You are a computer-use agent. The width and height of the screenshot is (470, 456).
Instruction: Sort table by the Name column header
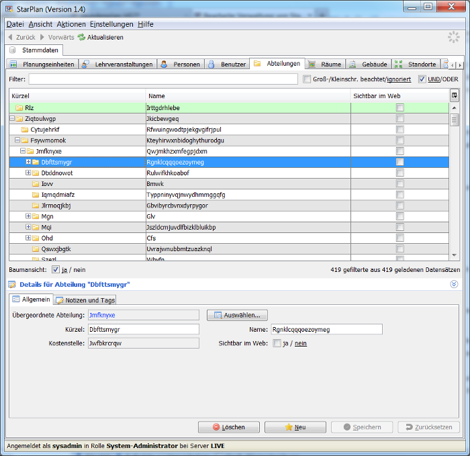pyautogui.click(x=248, y=96)
